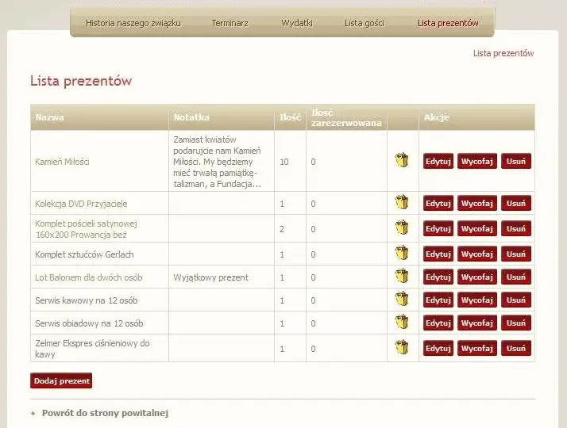Screen dimensions: 567x428
Task: Click gift icon for Serwis obiadowy row
Action: pos(402,322)
